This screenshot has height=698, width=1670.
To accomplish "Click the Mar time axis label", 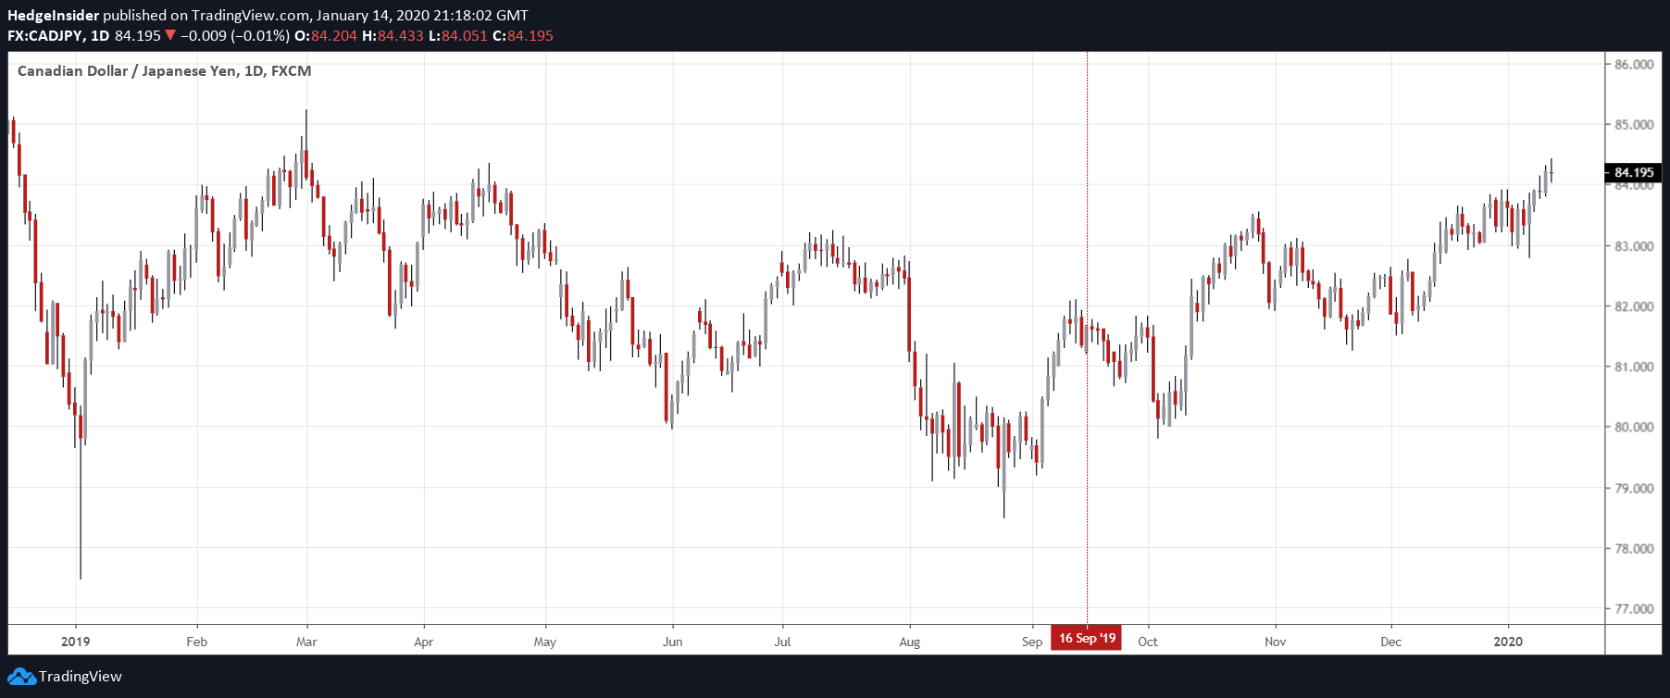I will point(306,642).
